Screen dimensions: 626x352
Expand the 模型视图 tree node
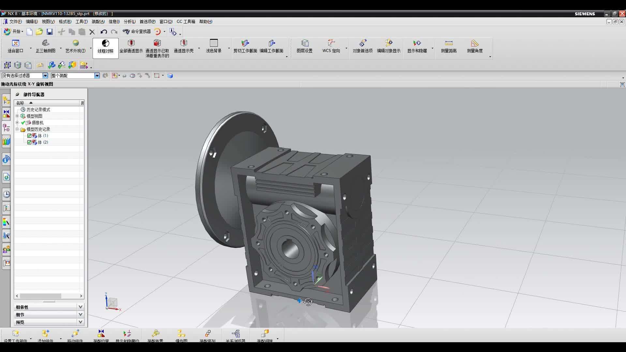pos(17,116)
